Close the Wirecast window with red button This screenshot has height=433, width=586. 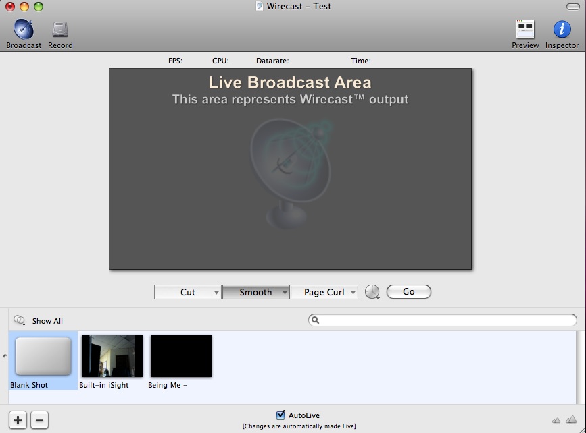click(10, 7)
